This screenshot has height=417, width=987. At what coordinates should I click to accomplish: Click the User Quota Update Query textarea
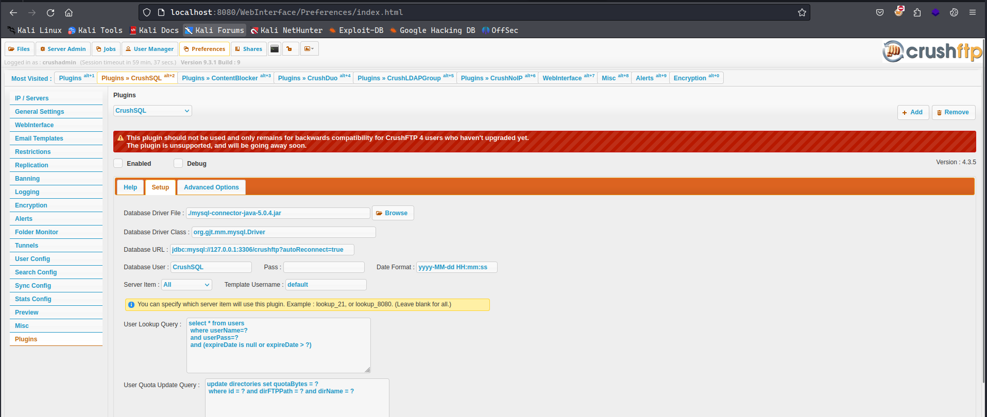(x=297, y=398)
